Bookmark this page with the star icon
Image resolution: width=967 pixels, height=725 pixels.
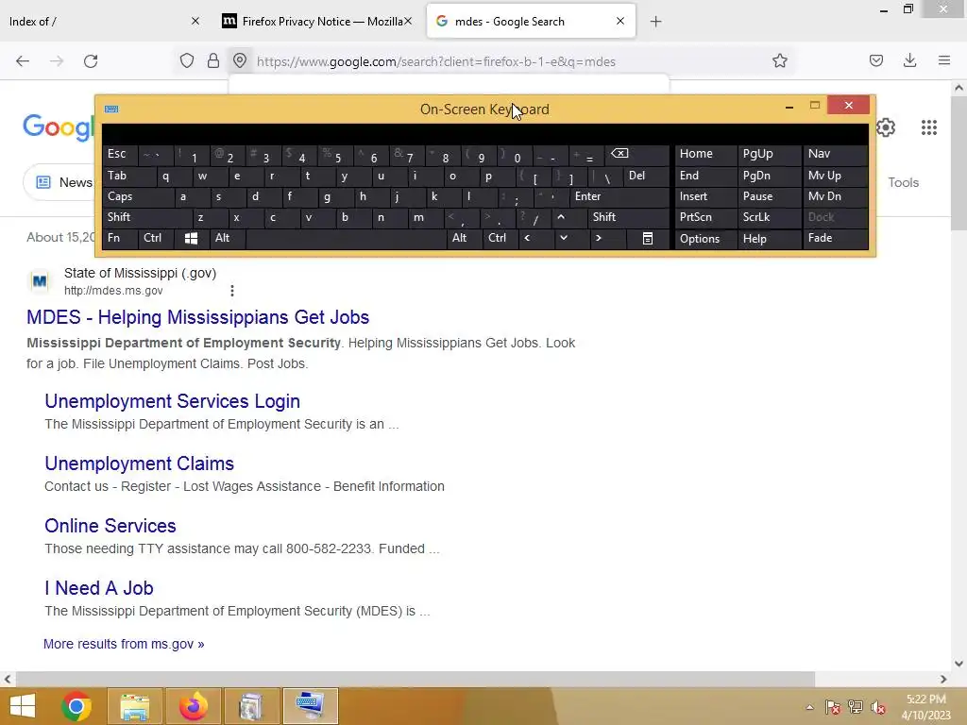(779, 61)
